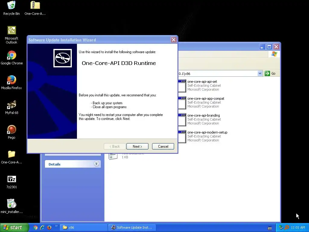Collapse the Details panel chevron

click(x=96, y=164)
